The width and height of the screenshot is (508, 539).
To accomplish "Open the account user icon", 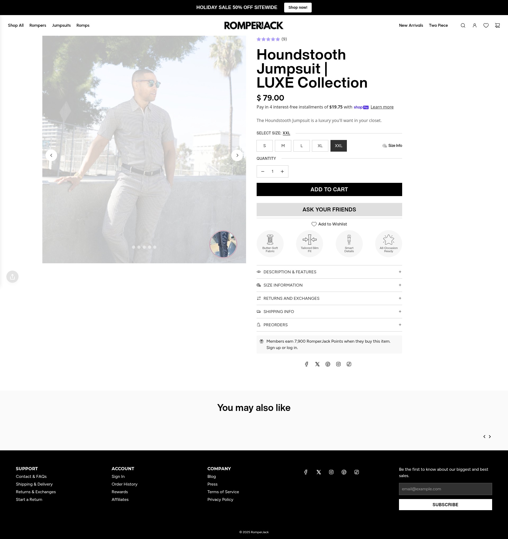I will click(475, 25).
